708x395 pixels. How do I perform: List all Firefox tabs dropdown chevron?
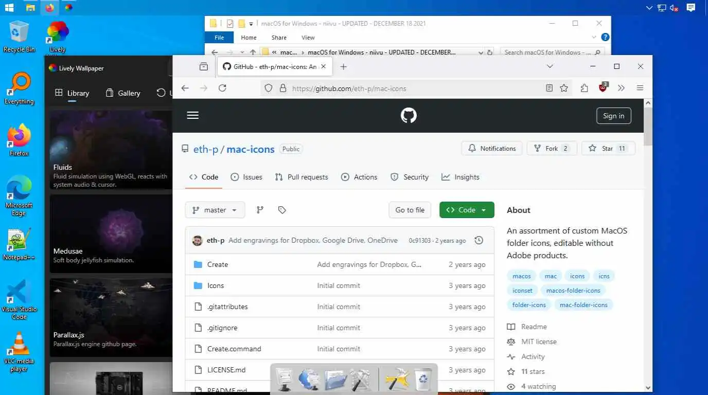550,66
